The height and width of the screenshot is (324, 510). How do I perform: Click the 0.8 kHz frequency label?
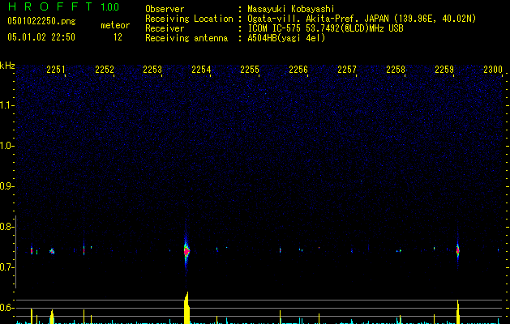(x=6, y=227)
